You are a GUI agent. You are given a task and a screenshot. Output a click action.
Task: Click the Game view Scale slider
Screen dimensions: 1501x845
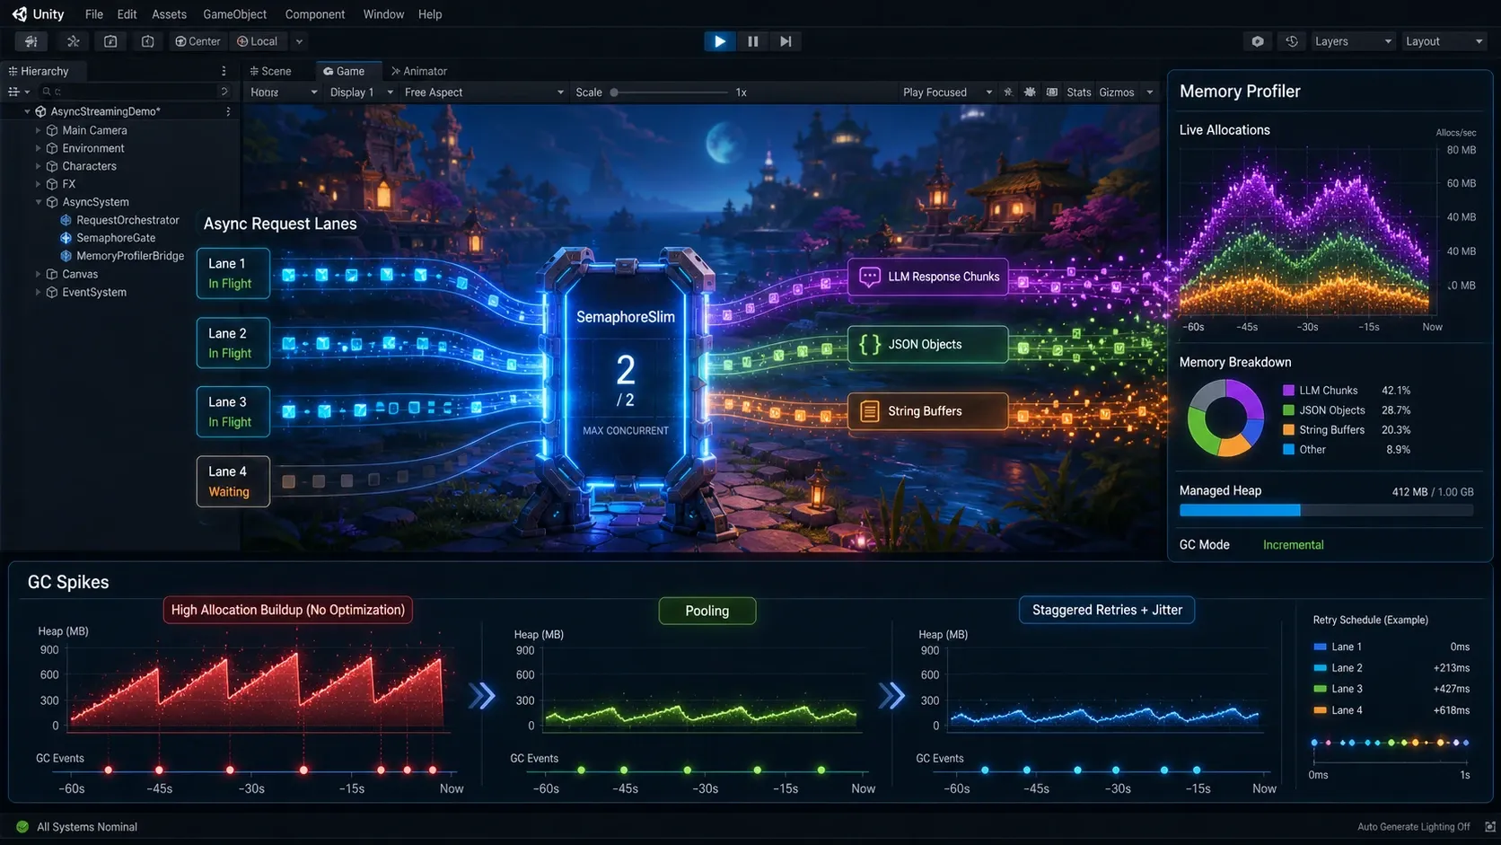click(x=669, y=92)
